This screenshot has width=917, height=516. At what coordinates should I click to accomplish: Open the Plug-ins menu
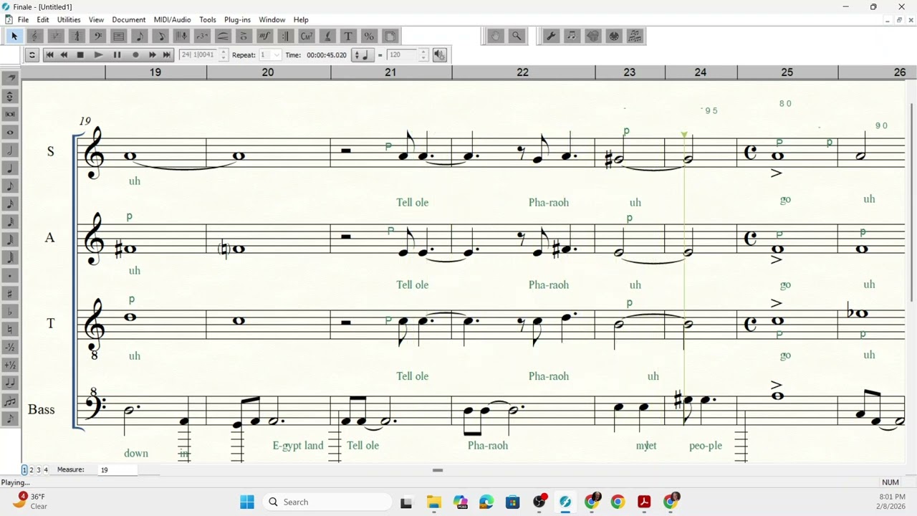pos(237,19)
